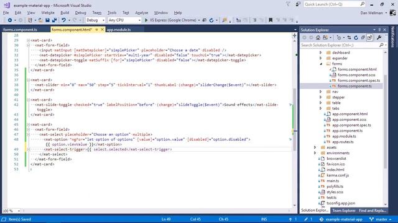The image size is (398, 223).
Task: Click the Navigate Backward toolbar icon
Action: click(x=10, y=20)
